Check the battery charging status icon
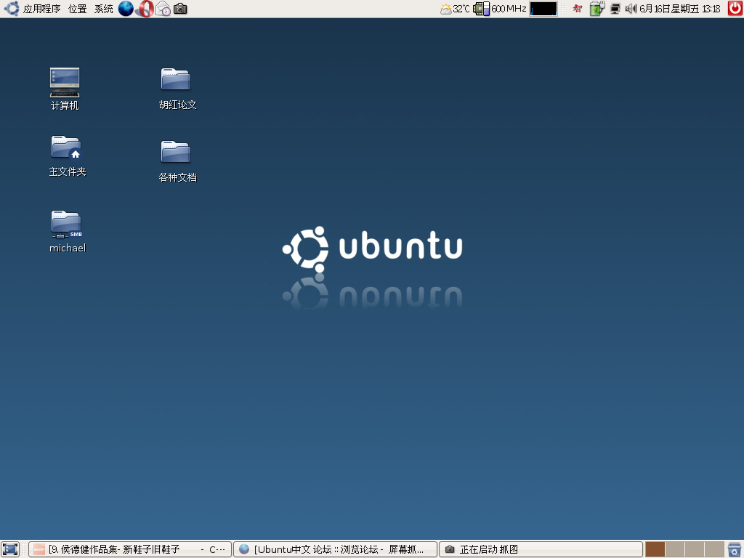Image resolution: width=744 pixels, height=558 pixels. coord(597,9)
